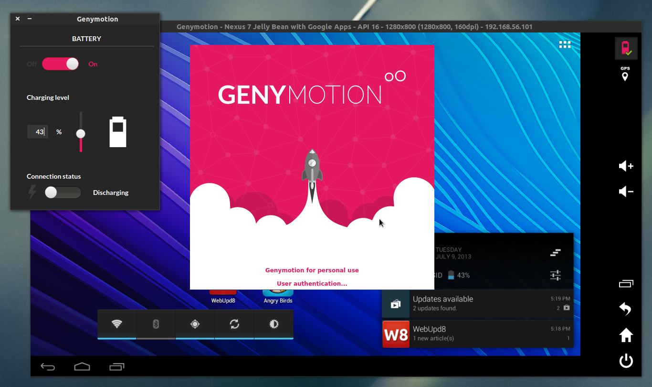Tap the Android home navigation button
Screen dimensions: 652x387
click(82, 366)
